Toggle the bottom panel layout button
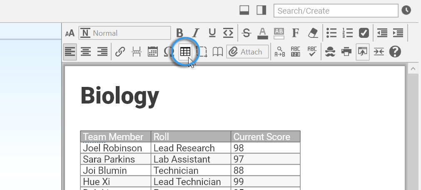This screenshot has width=421, height=190. pos(244,10)
